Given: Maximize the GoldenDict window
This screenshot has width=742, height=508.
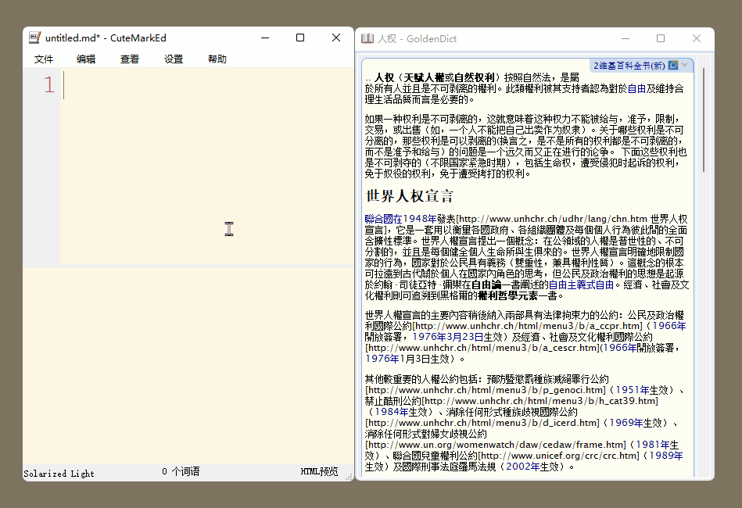Looking at the screenshot, I should coord(660,38).
